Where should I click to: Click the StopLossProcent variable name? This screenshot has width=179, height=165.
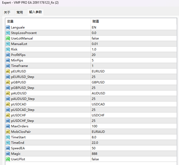coord(24,33)
